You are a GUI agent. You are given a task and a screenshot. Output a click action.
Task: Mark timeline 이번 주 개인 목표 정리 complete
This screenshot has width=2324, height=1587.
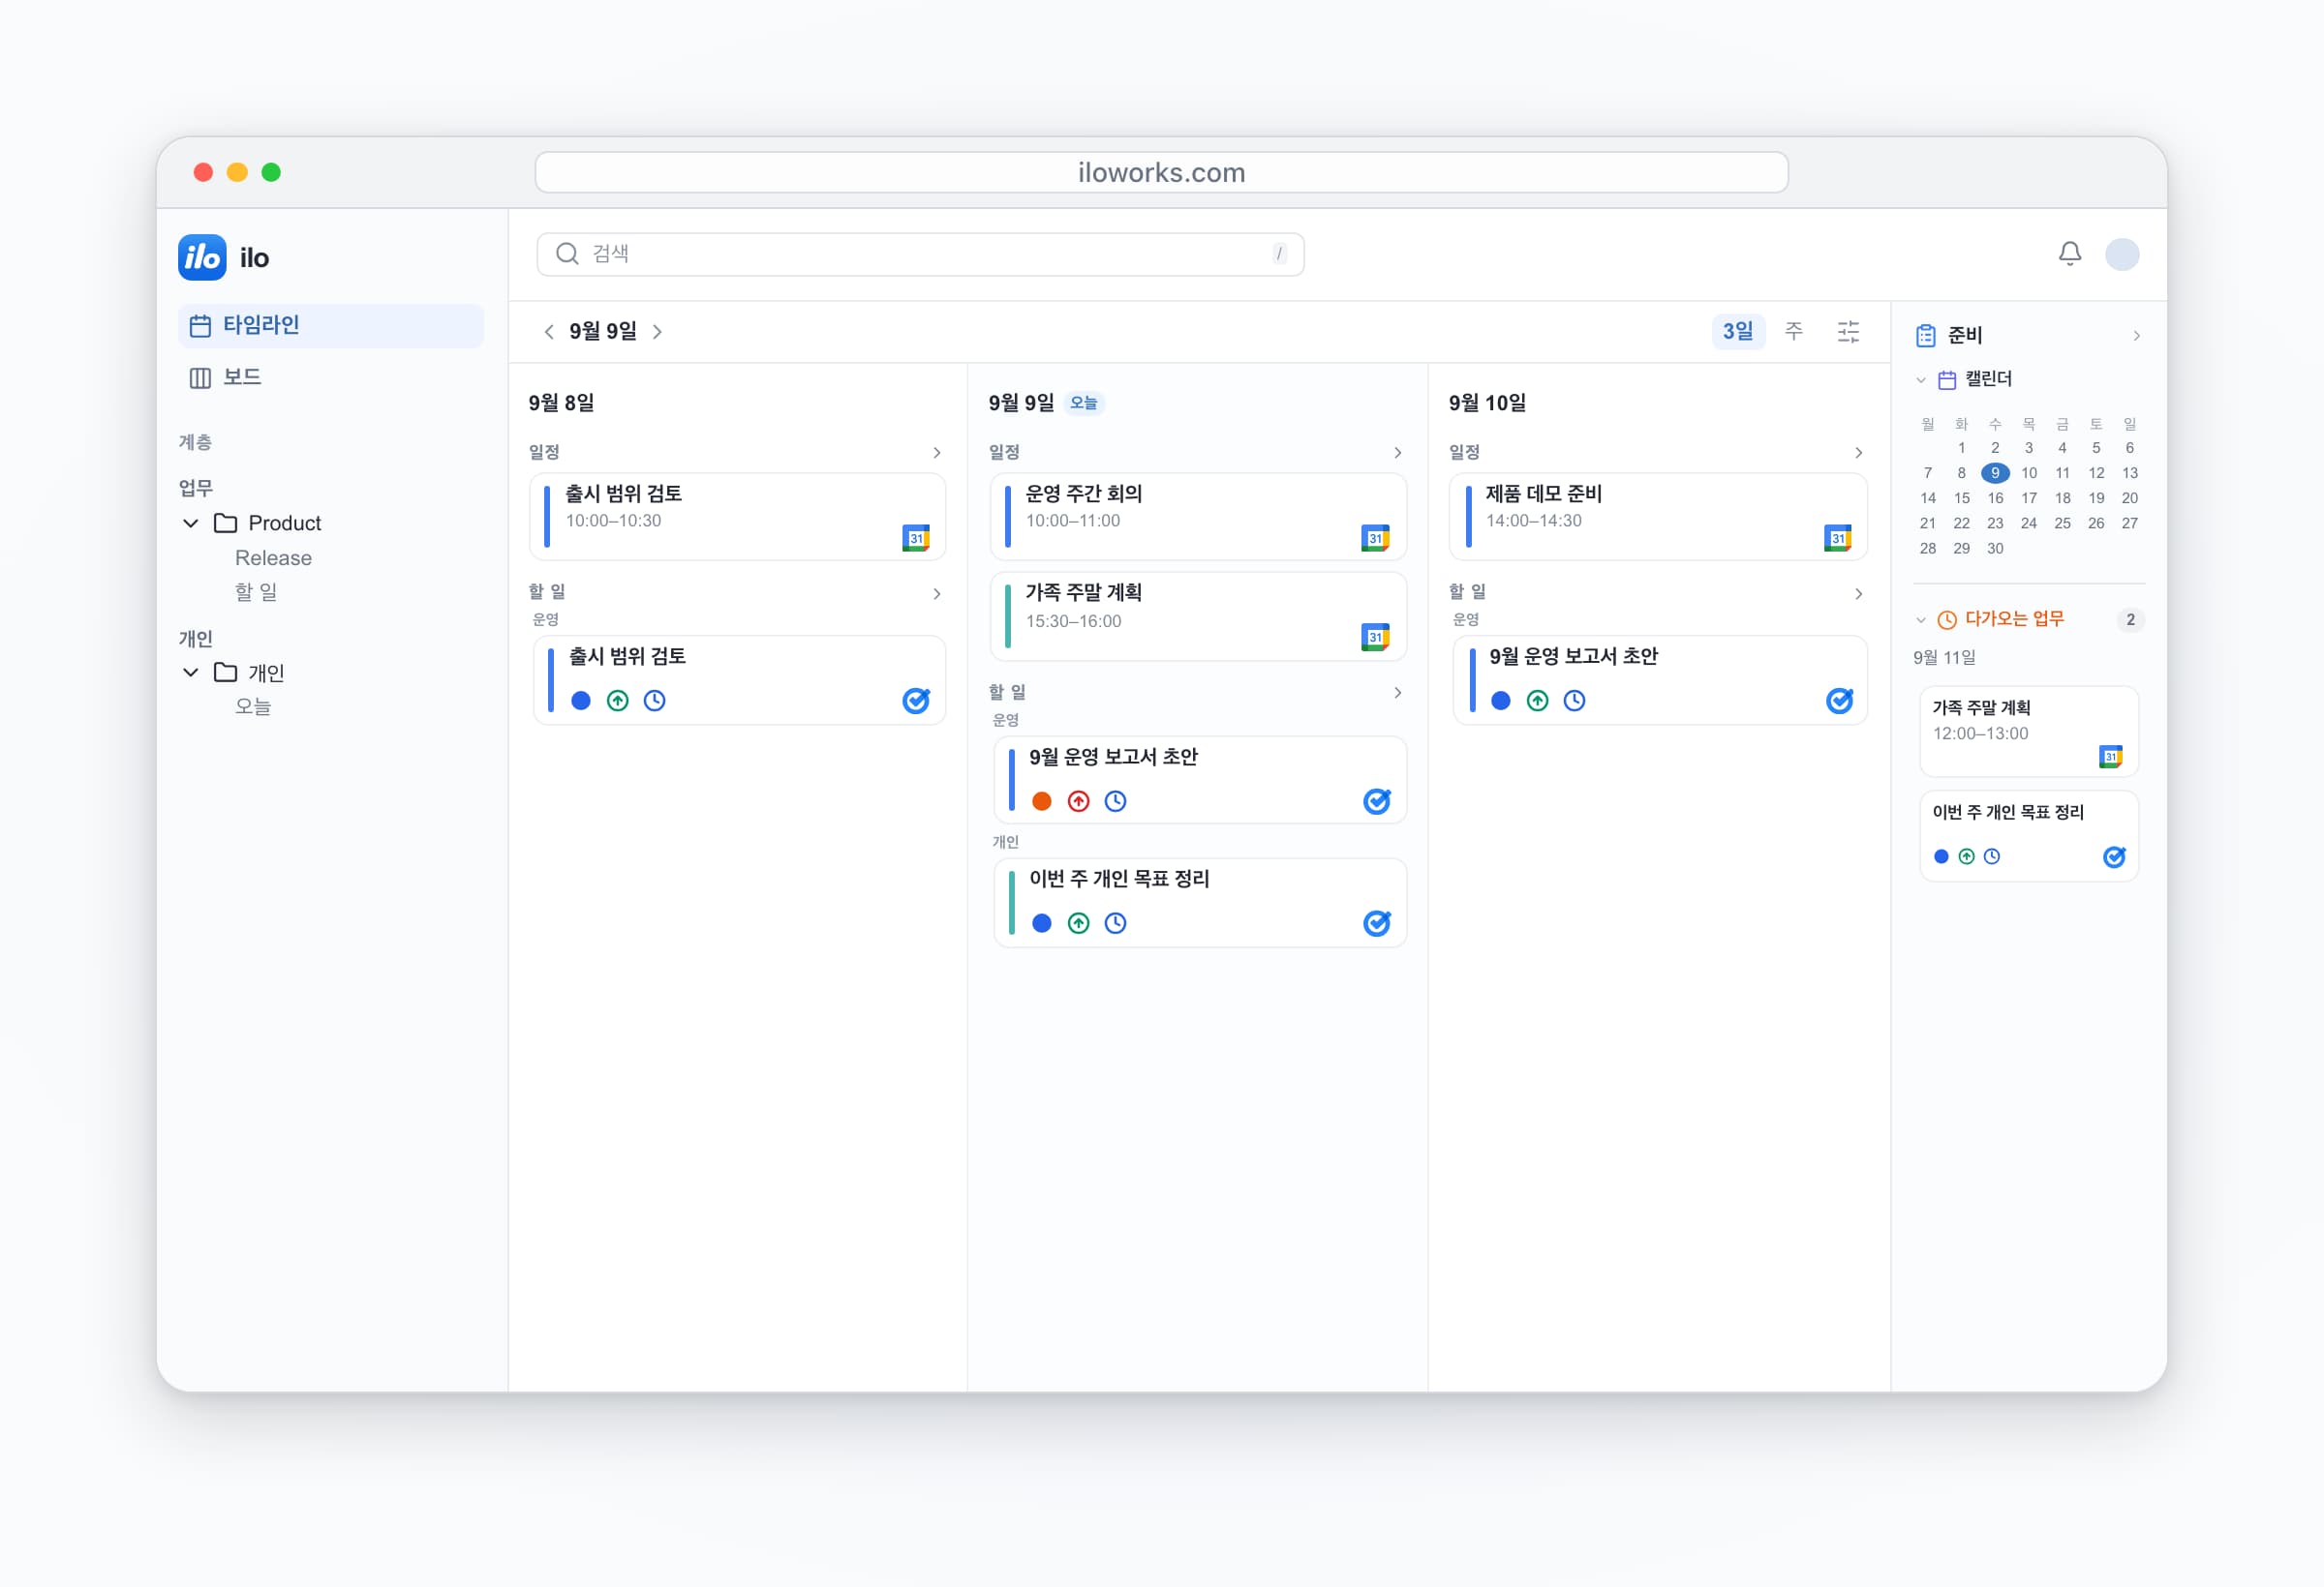pos(1377,923)
